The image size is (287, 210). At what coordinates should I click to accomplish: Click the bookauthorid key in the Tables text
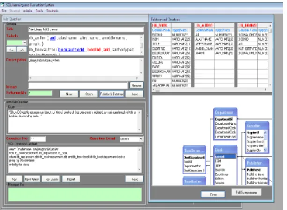(71, 50)
